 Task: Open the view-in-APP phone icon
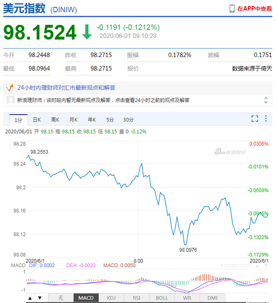tap(232, 9)
